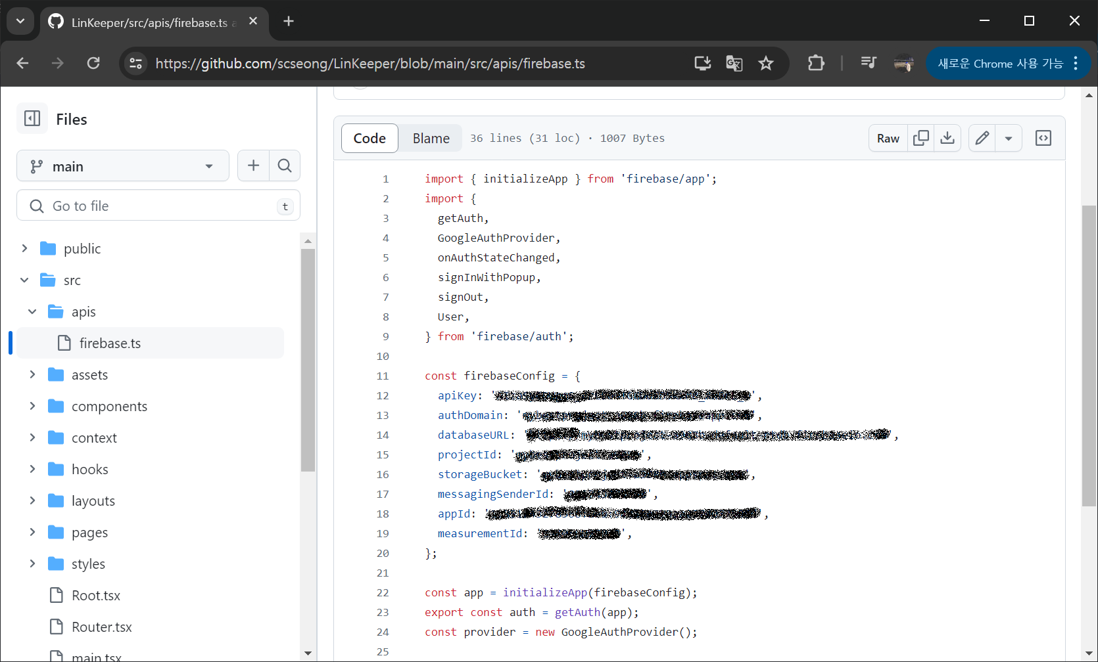Switch to the Code view tab

[x=370, y=138]
